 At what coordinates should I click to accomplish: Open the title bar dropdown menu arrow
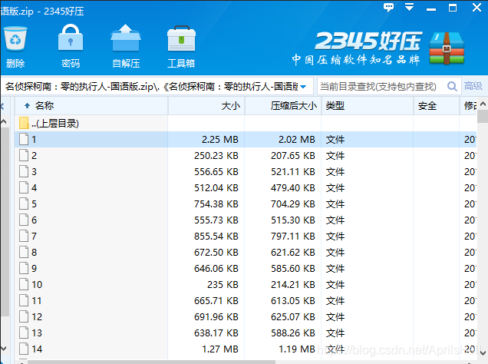coord(410,7)
